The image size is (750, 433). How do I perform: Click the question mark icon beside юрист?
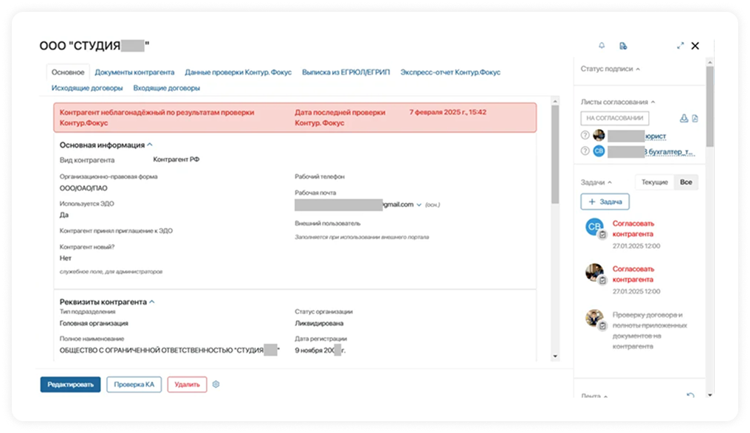[585, 135]
